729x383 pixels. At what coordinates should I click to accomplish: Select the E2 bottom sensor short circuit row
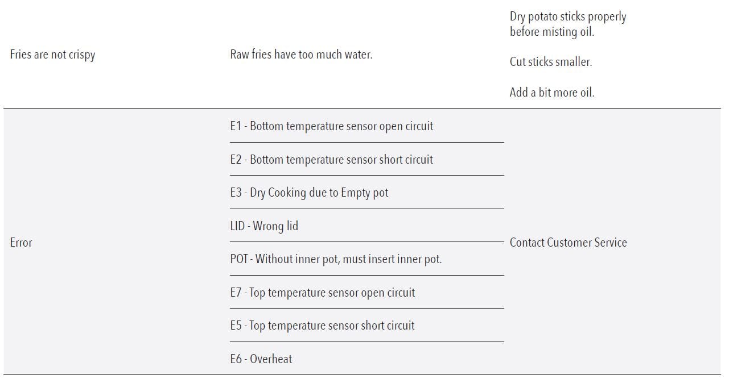click(x=331, y=160)
